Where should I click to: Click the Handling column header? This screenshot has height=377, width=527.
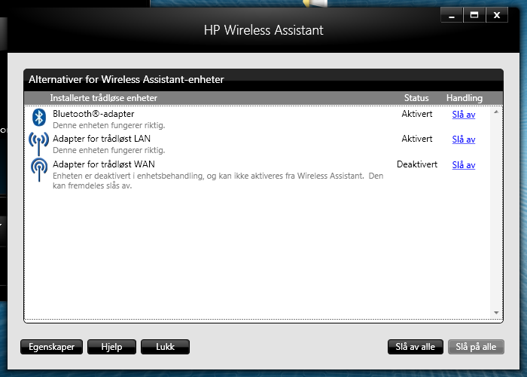(x=465, y=98)
